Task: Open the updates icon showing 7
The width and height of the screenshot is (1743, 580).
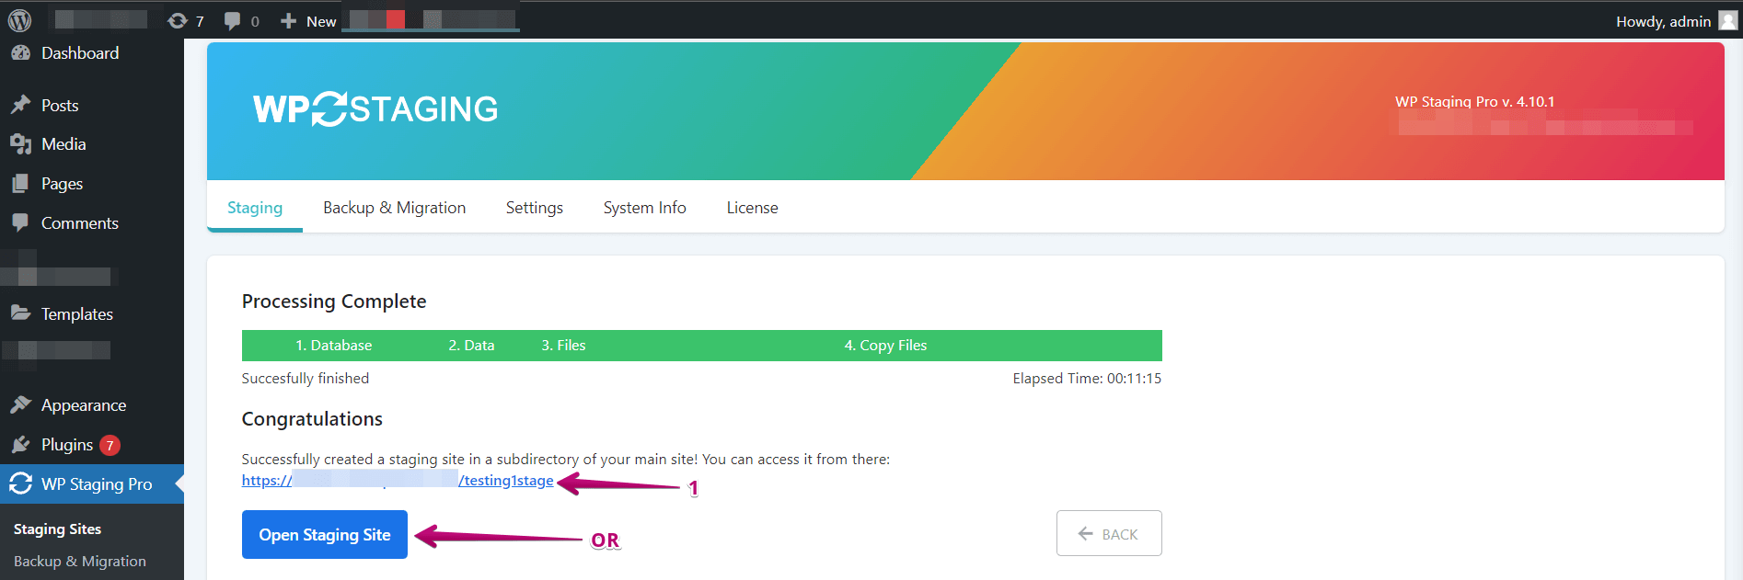Action: tap(179, 20)
